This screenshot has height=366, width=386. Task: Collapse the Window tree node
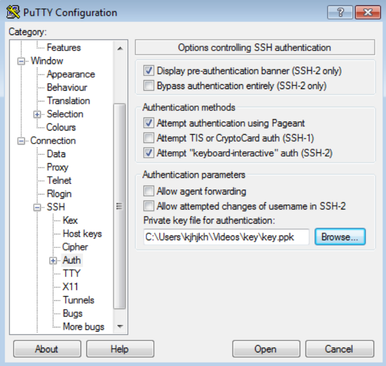21,61
